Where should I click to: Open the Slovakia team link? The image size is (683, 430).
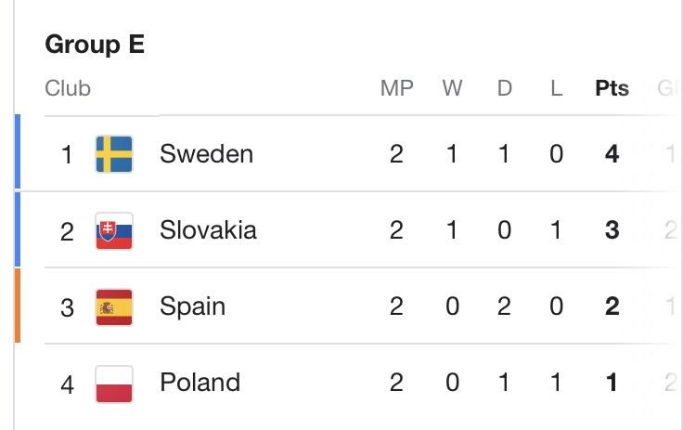[x=208, y=230]
